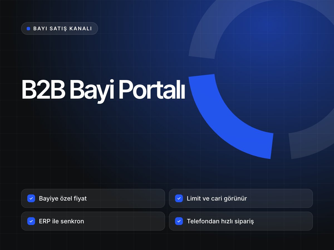Toggle the checkbox beside ERP ile senkron

(31, 221)
